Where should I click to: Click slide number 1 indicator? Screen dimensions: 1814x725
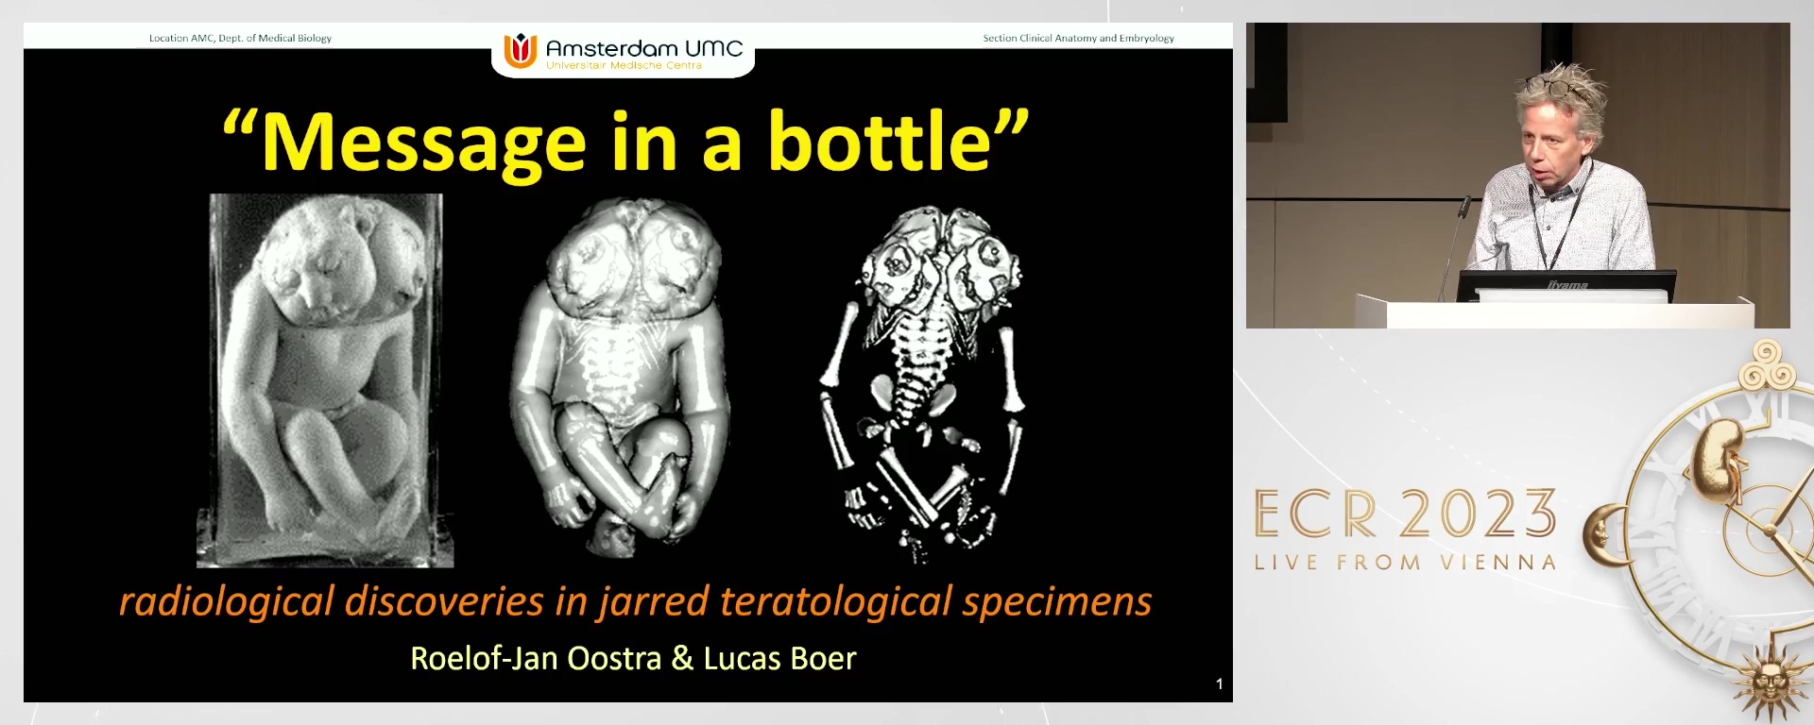(x=1219, y=683)
